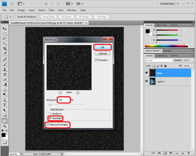Launch Bridge from the top bar
The height and width of the screenshot is (156, 196).
[12, 3]
